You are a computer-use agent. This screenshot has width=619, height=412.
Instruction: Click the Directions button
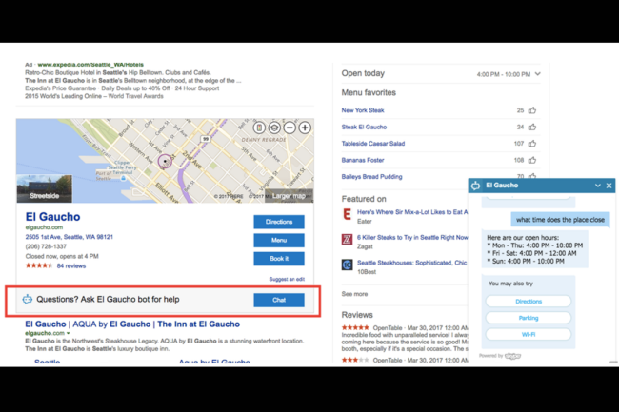pos(279,222)
